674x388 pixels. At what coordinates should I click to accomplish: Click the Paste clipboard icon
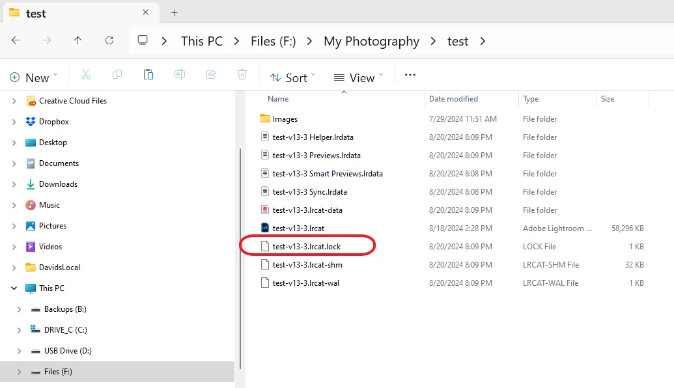(x=148, y=75)
